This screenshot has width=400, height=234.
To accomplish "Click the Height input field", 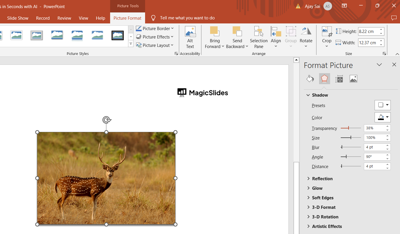I will click(x=368, y=32).
